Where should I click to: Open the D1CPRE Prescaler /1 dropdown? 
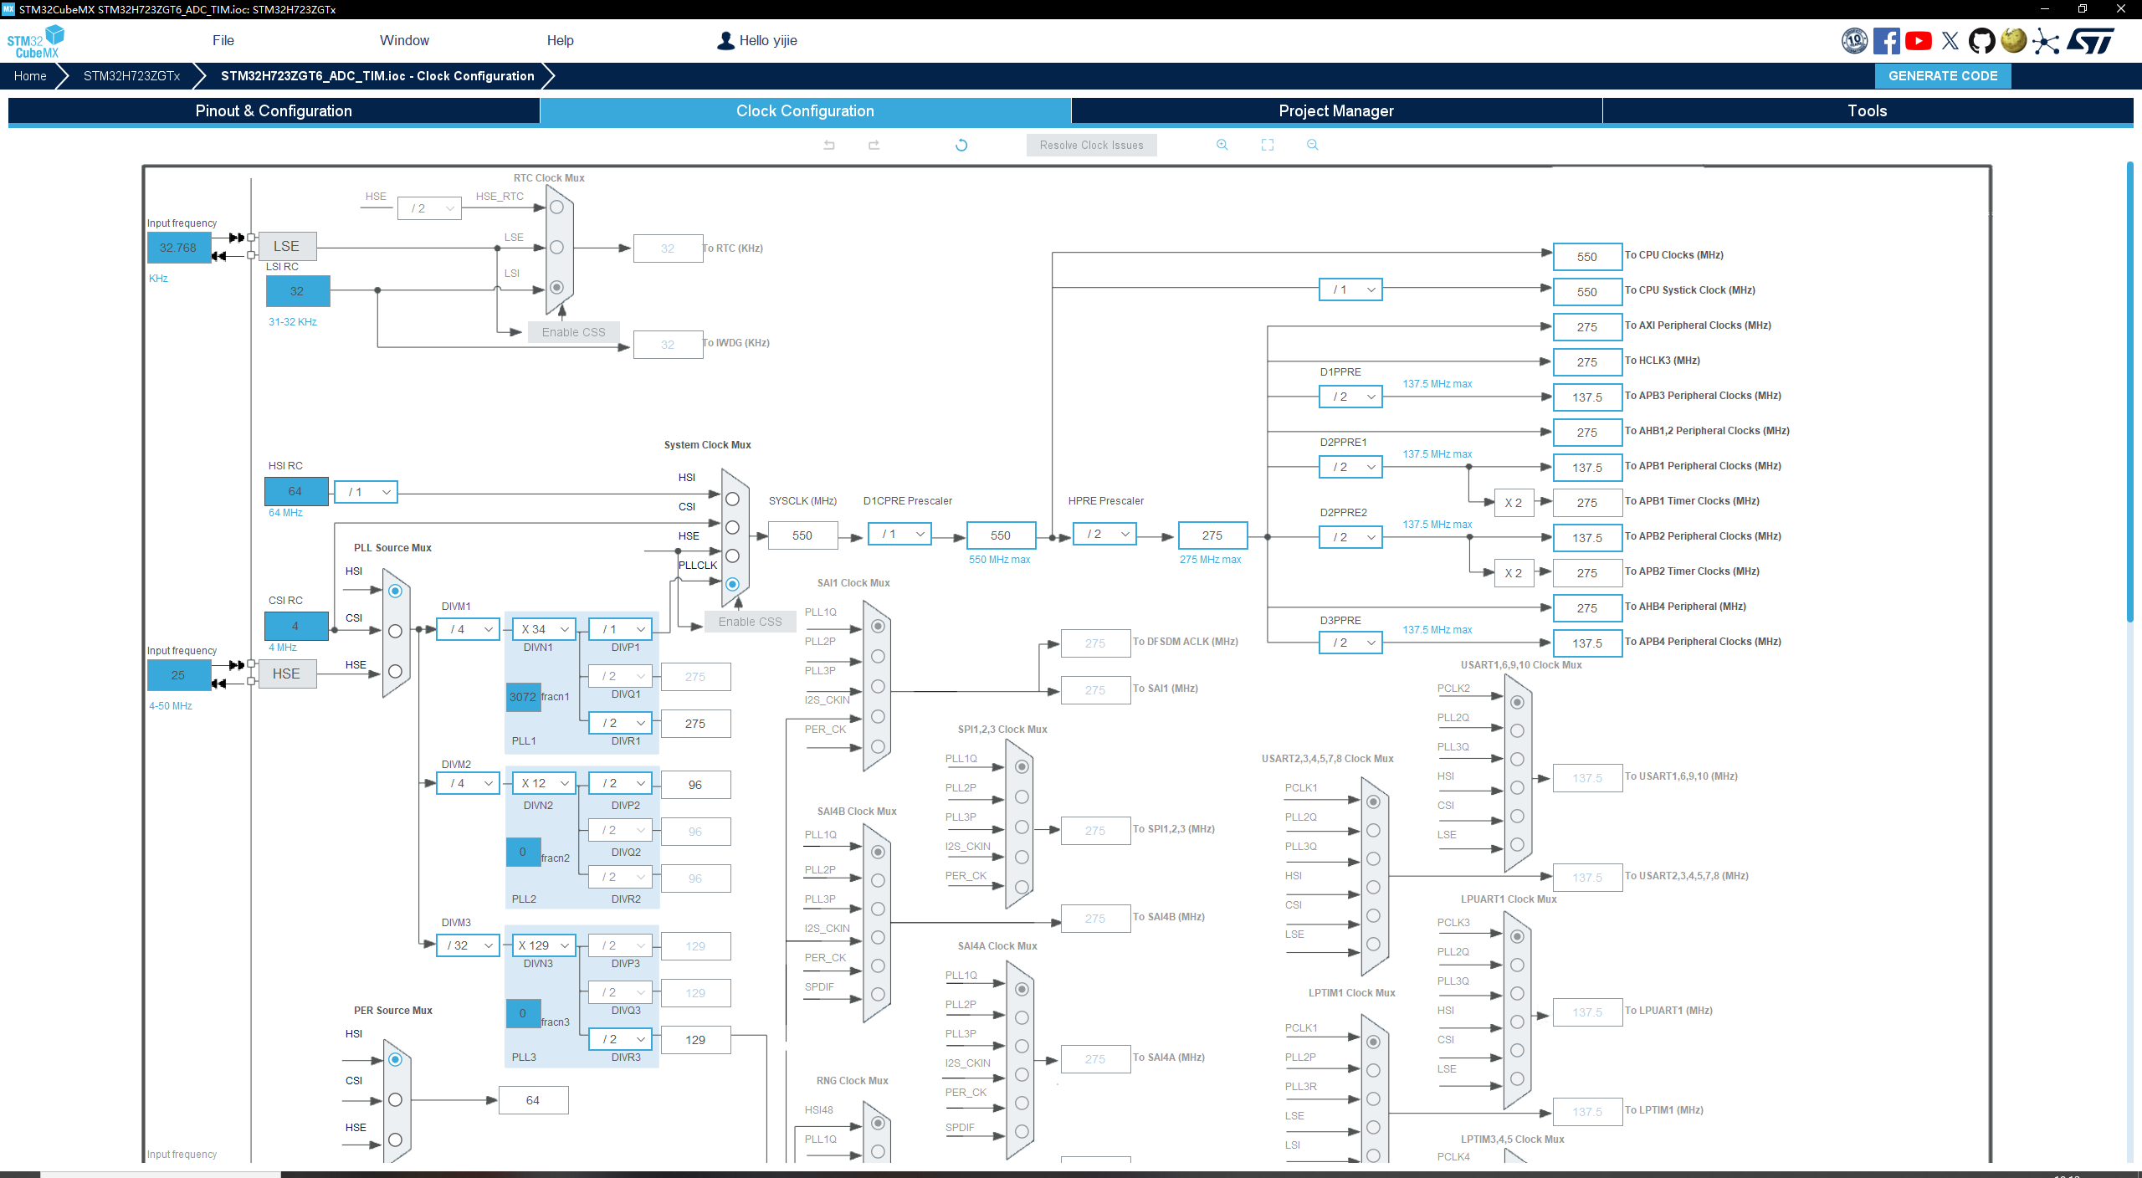(899, 534)
